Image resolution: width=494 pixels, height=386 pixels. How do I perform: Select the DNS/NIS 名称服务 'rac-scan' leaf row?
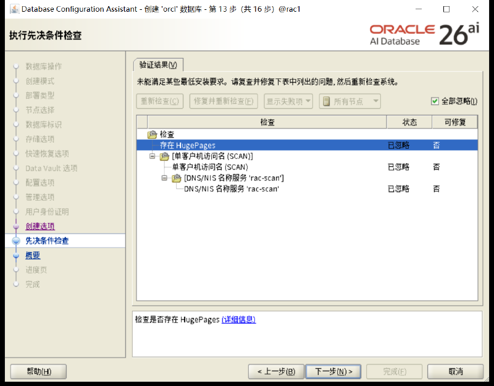[307, 189]
